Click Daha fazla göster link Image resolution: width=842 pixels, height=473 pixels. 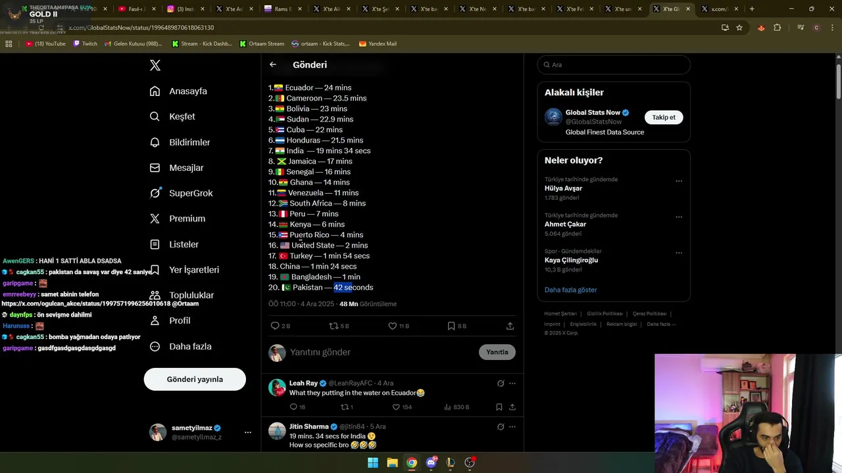tap(571, 290)
